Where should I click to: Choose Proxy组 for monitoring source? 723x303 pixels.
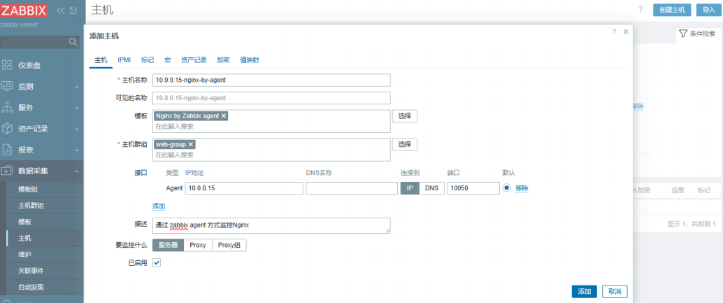point(229,245)
